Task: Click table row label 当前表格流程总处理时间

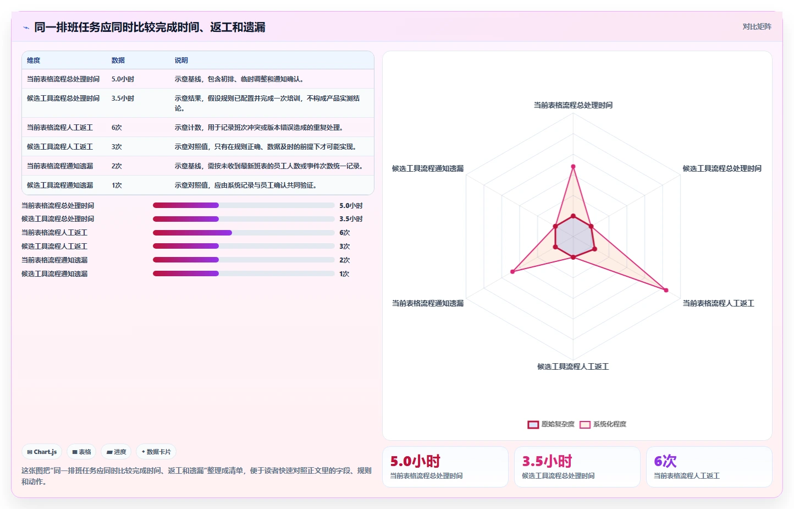Action: 63,79
